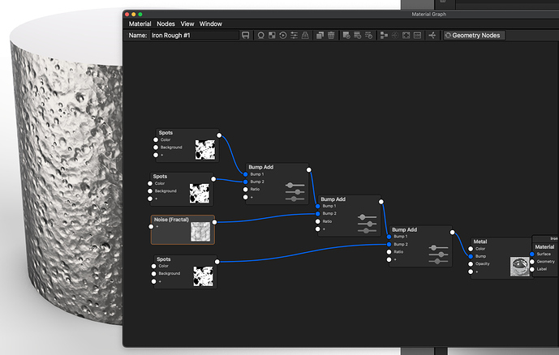This screenshot has height=355, width=559.
Task: Click the checkerboard preview toolbar icon
Action: 272,35
